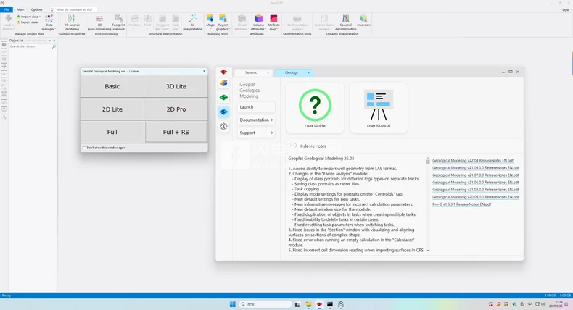Open the Import data dropdown

(x=30, y=16)
